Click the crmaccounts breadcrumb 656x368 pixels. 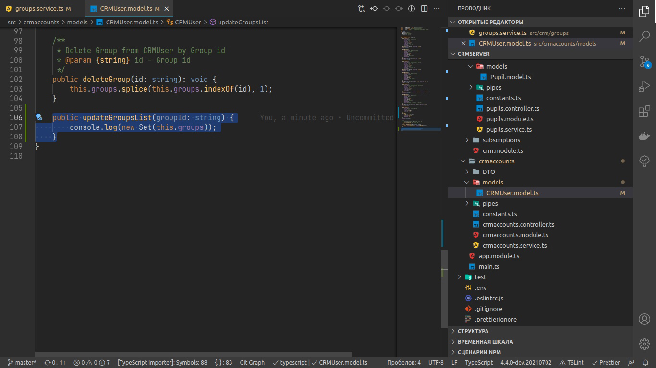pyautogui.click(x=41, y=22)
